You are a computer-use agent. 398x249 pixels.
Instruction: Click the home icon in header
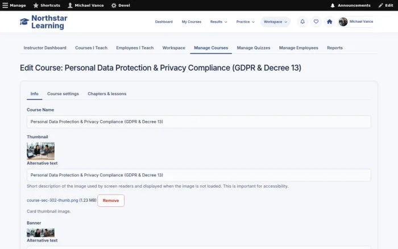pos(329,22)
